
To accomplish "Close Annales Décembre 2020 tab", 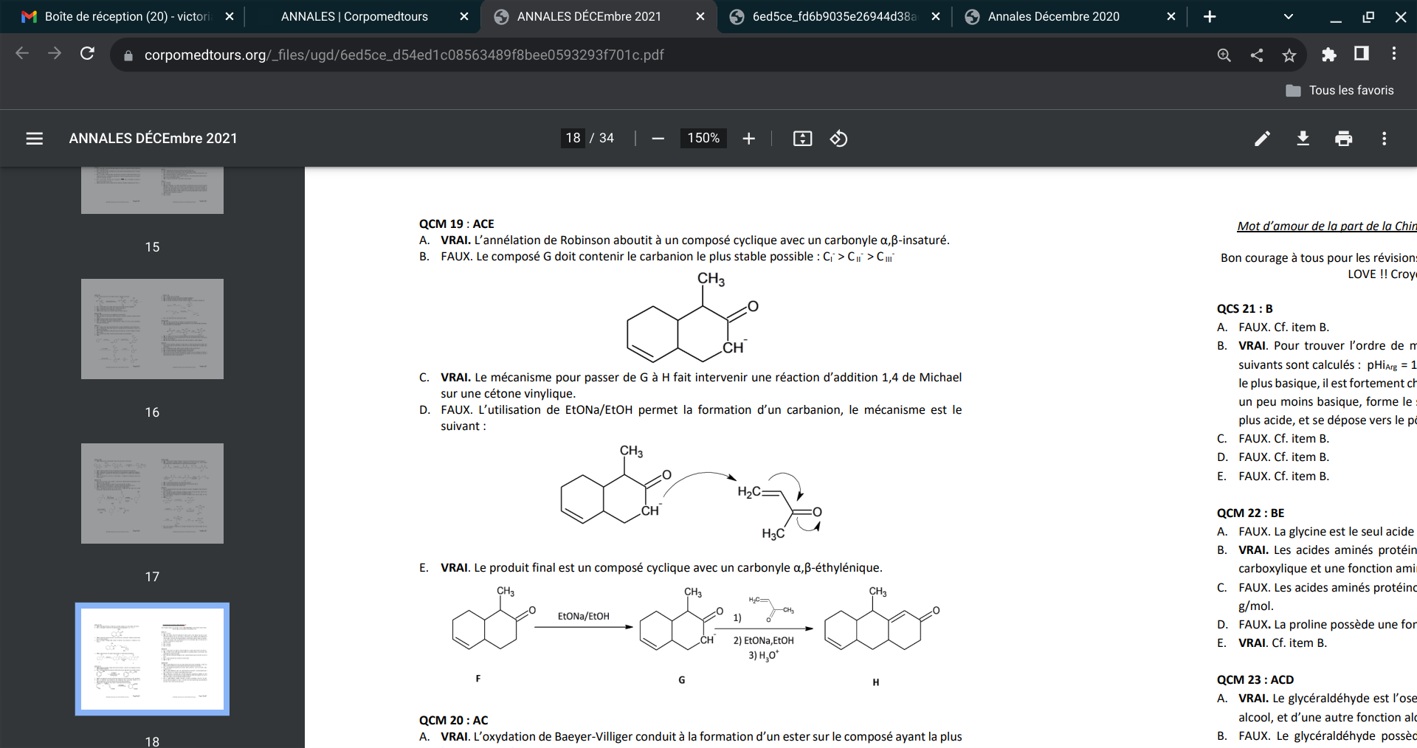I will tap(1171, 16).
